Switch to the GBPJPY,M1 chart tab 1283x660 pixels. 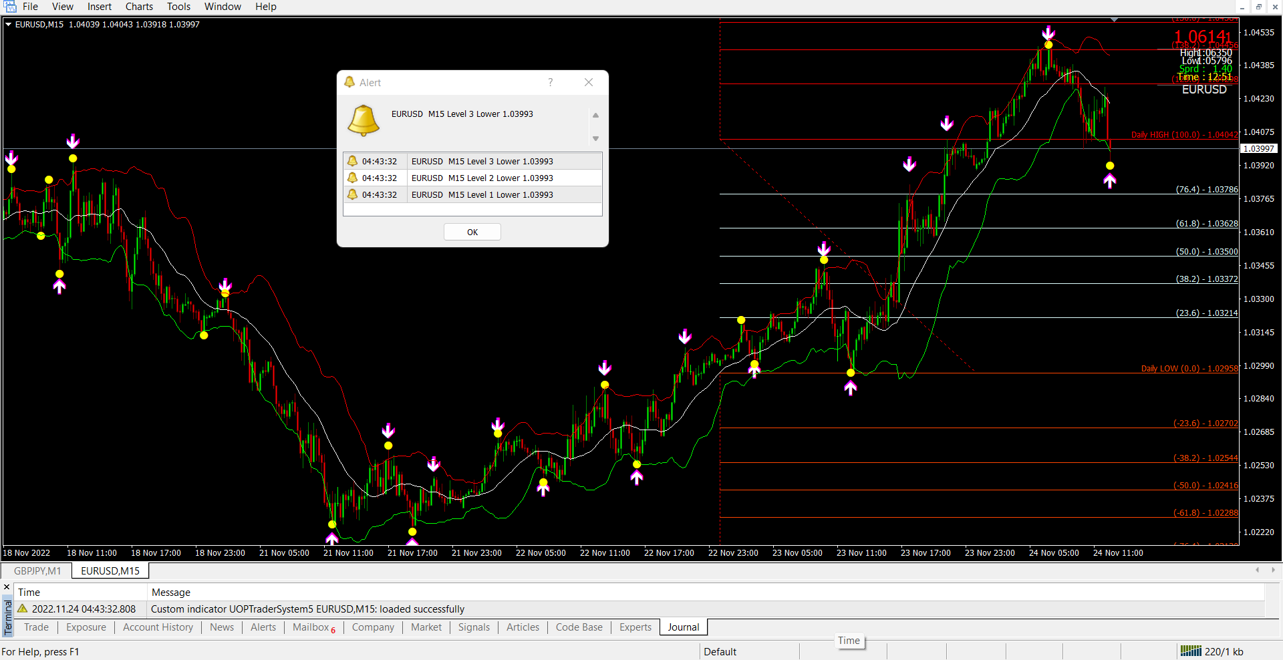point(37,570)
